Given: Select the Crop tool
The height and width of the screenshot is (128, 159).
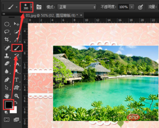Looking at the screenshot, I should pyautogui.click(x=7, y=39).
